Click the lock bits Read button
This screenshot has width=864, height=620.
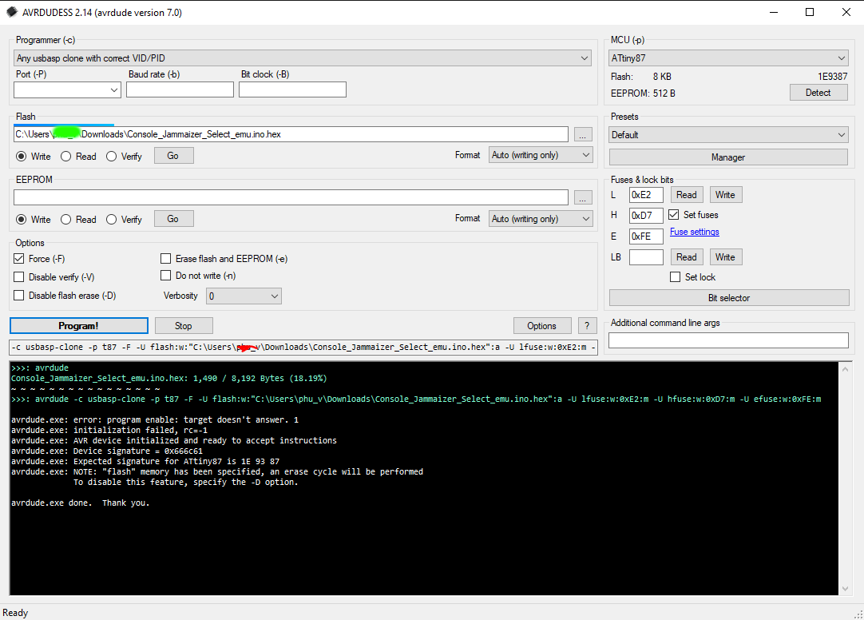point(687,256)
